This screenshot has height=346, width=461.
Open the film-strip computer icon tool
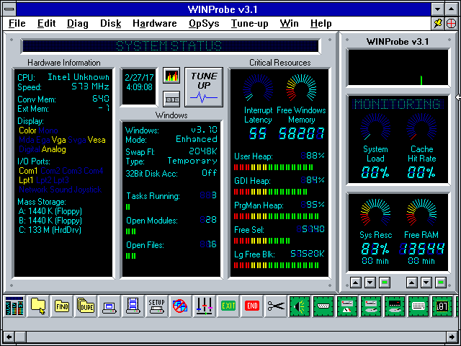133,306
